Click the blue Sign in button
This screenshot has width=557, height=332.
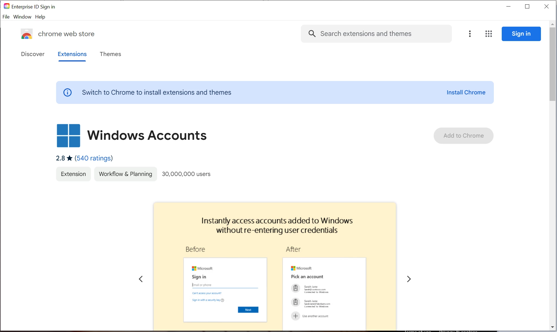pyautogui.click(x=521, y=34)
